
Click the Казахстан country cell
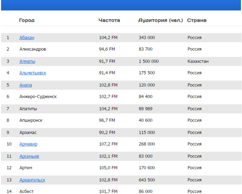(x=198, y=61)
